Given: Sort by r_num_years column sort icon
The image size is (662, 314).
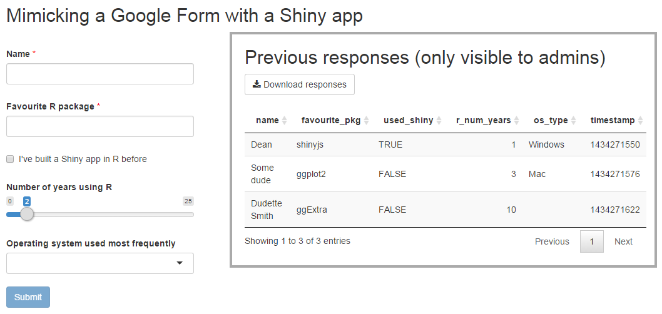Looking at the screenshot, I should (x=516, y=121).
